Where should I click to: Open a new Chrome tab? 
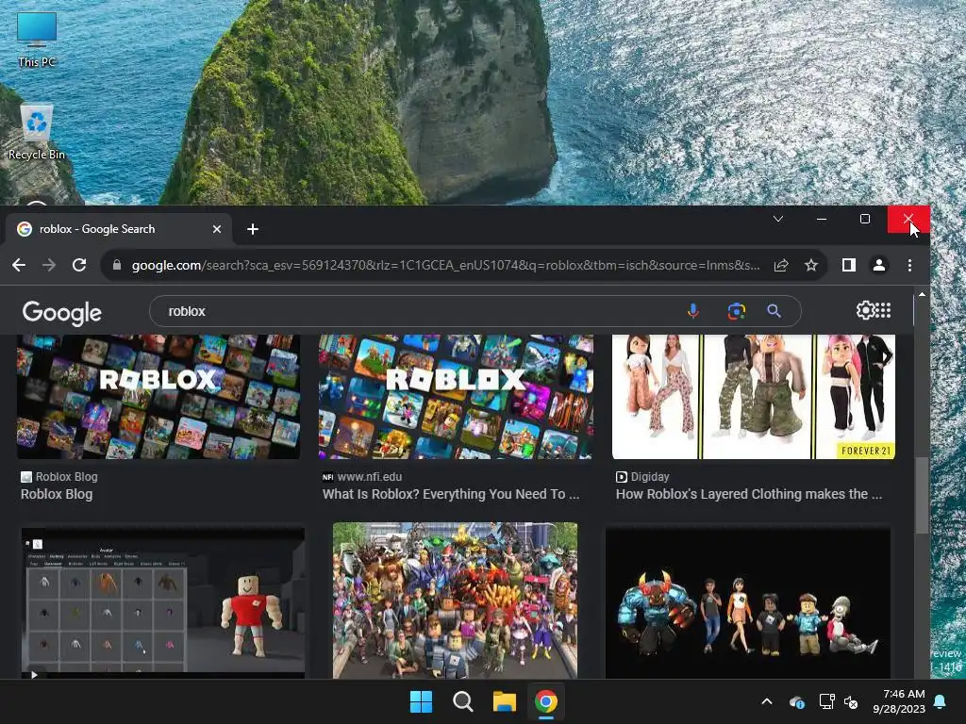(253, 229)
